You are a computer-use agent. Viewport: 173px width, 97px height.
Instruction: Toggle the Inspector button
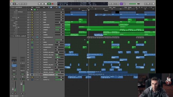tap(14, 4)
